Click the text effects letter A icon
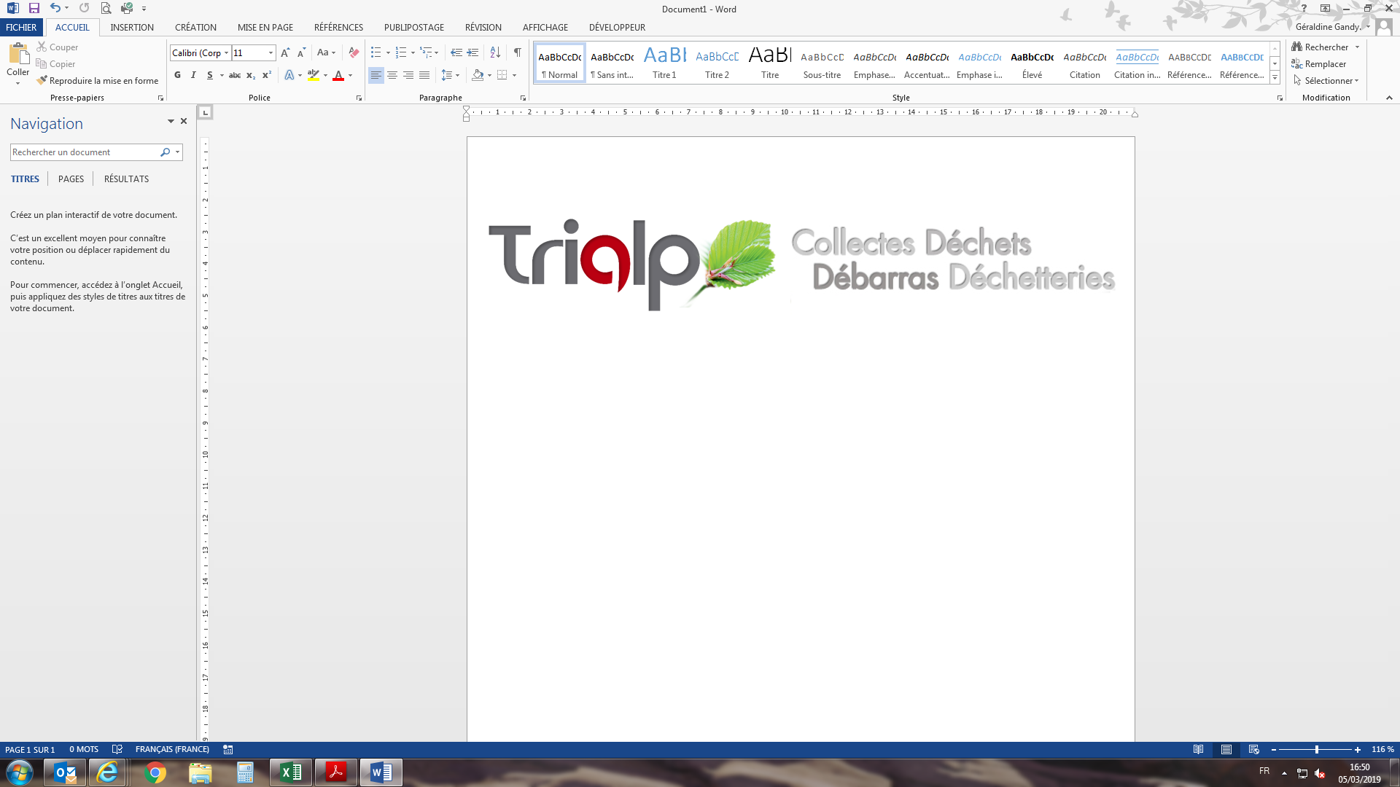This screenshot has height=787, width=1400. [x=289, y=76]
